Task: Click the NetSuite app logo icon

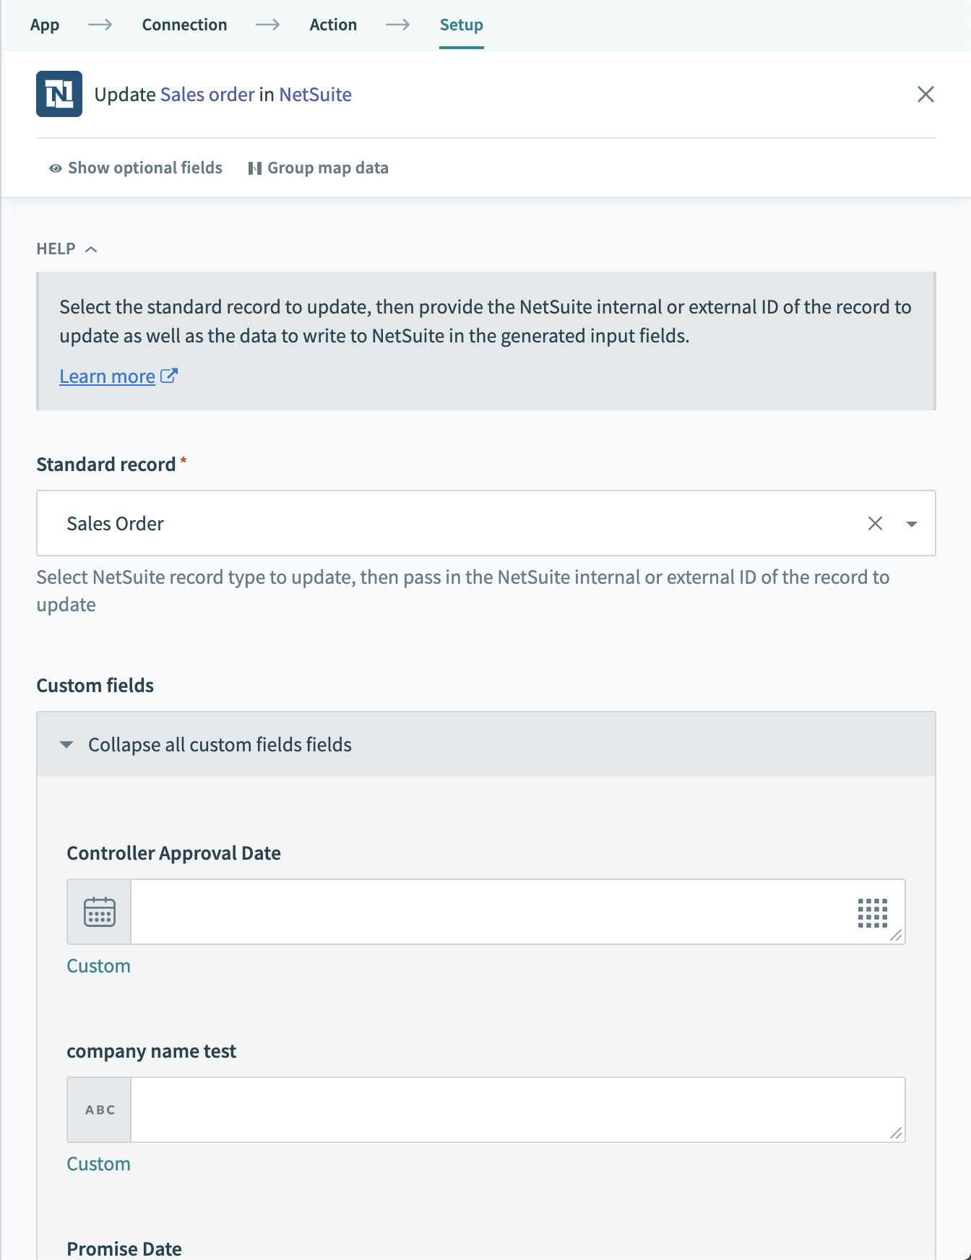Action: pos(59,94)
